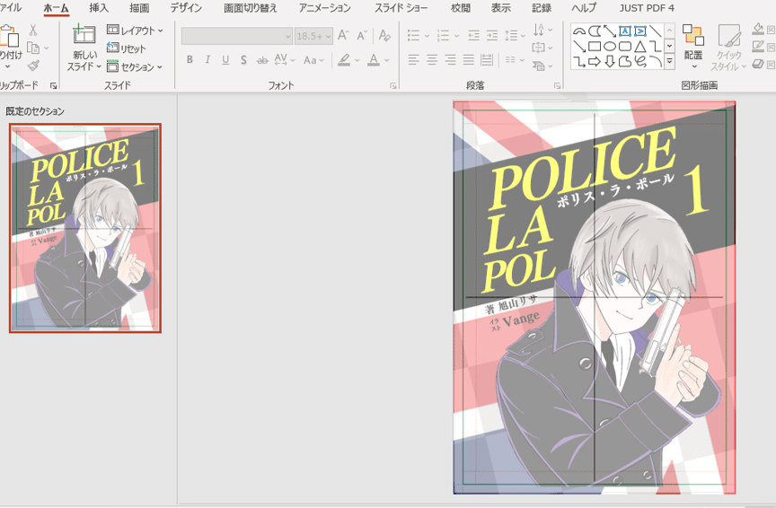Click the Cut scissors icon
The width and height of the screenshot is (776, 508).
click(33, 31)
